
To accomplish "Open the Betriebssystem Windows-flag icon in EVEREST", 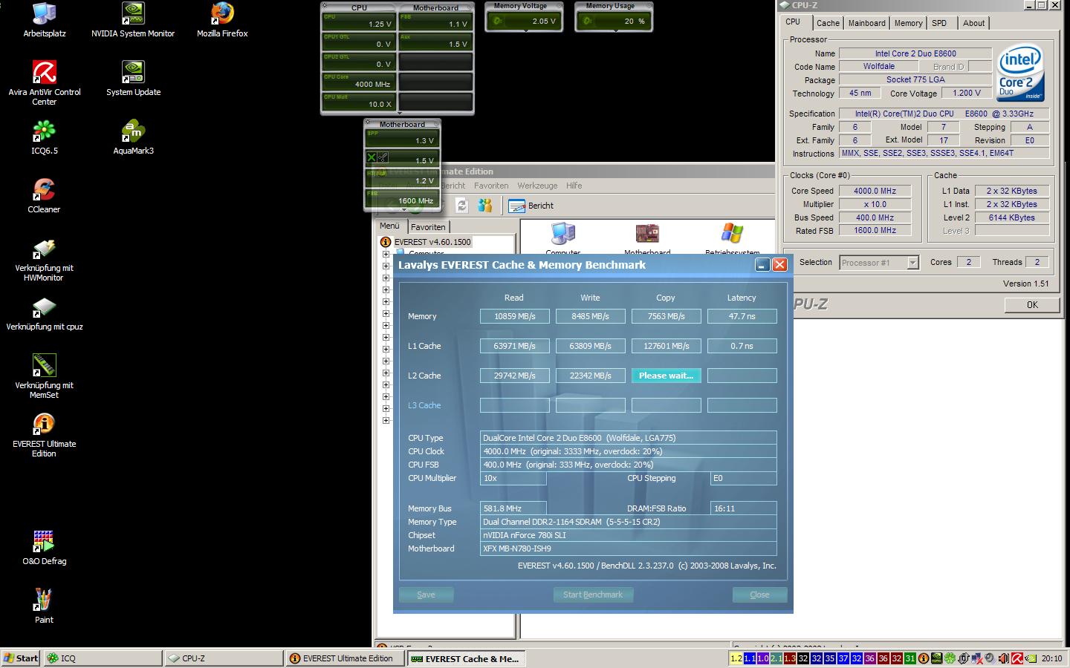I will [732, 235].
